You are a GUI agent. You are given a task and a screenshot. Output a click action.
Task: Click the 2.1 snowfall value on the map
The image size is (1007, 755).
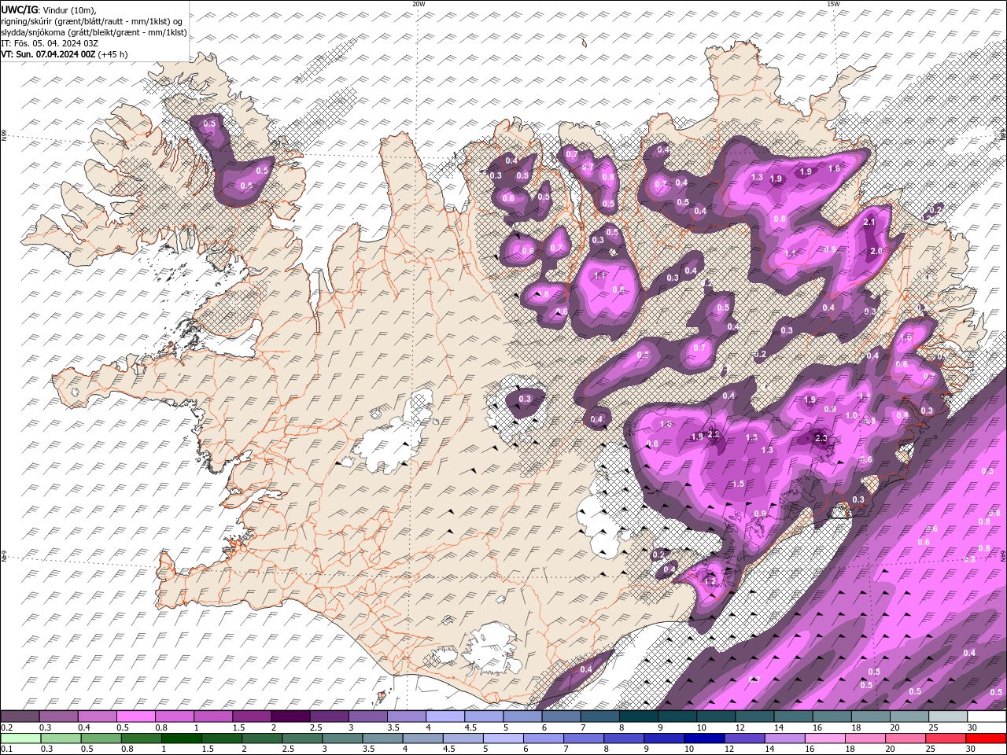[869, 223]
